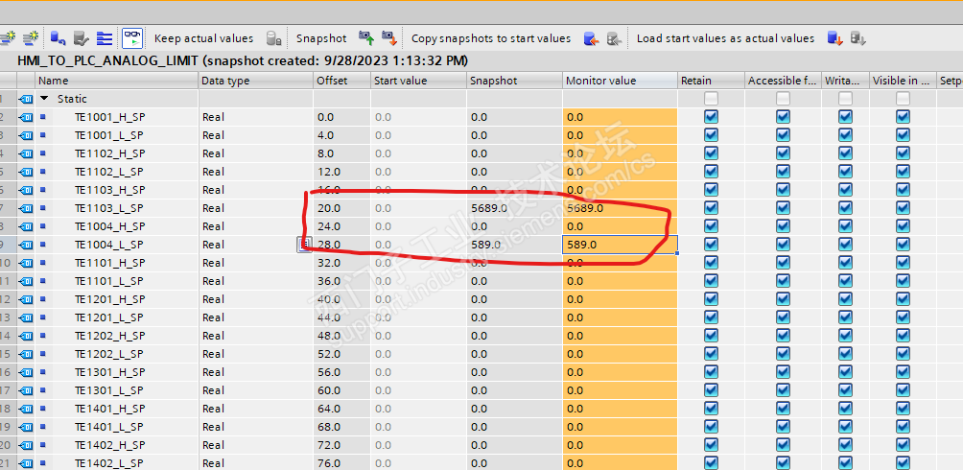Click the Reset start values icon
Viewport: 963px width, 470px height.
click(x=58, y=38)
